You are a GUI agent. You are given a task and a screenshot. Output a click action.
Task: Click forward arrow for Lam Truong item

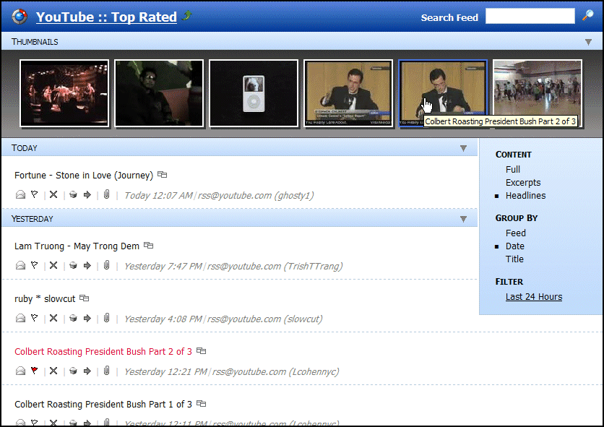(87, 265)
